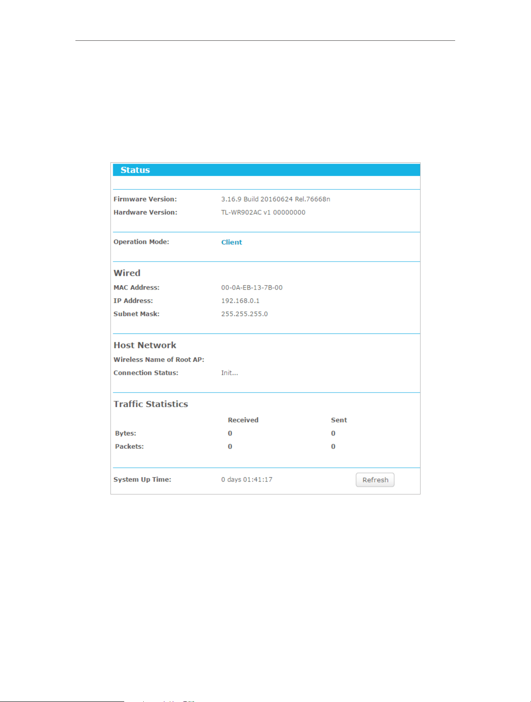
Task: Click the Bytes row label
Action: 126,433
